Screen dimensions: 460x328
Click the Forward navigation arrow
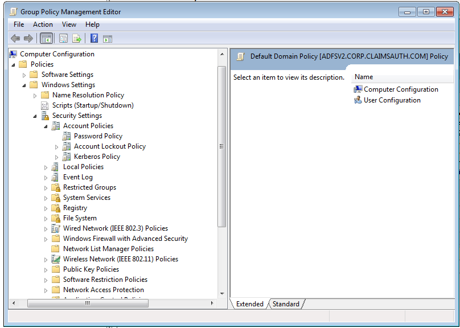pos(27,38)
